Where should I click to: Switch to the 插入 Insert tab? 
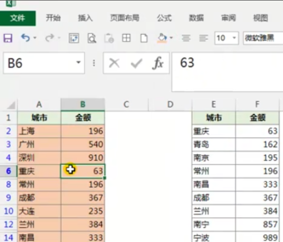[85, 18]
